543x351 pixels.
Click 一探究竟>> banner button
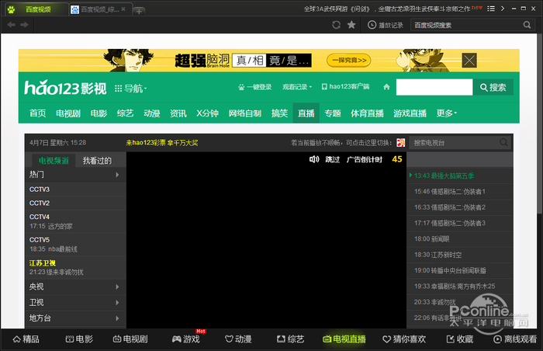pos(349,61)
